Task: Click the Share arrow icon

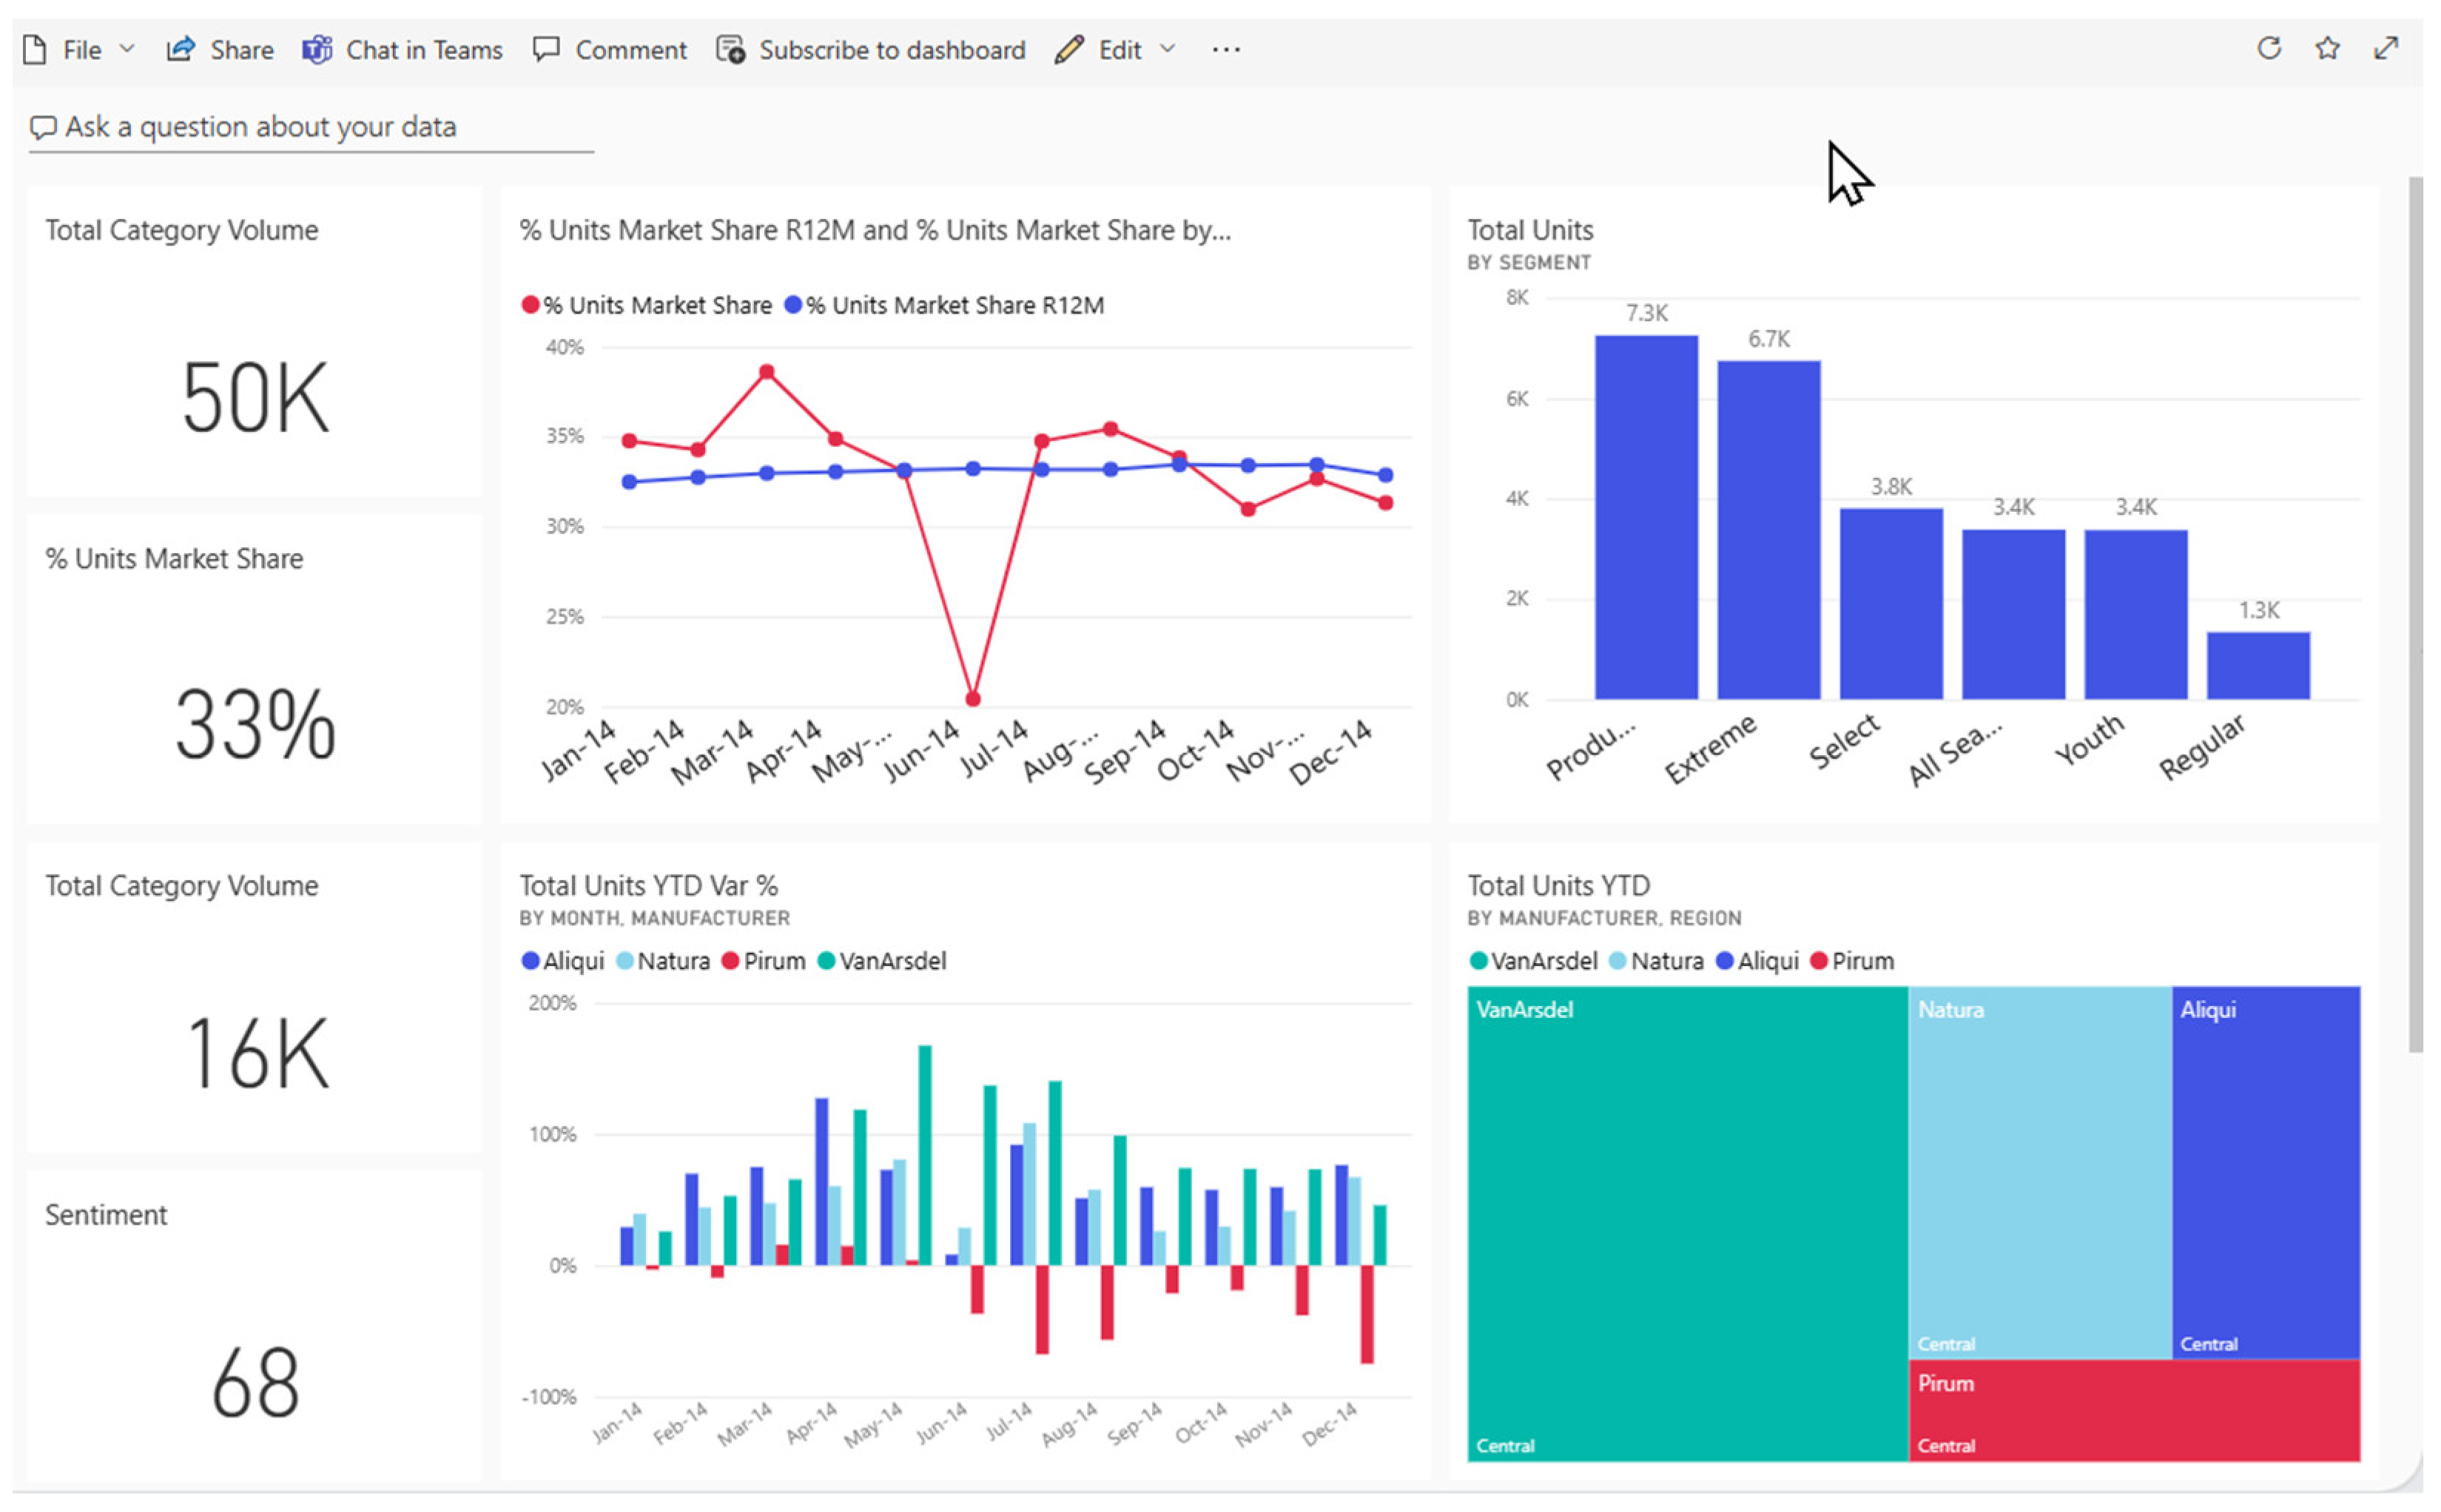Action: click(x=180, y=49)
